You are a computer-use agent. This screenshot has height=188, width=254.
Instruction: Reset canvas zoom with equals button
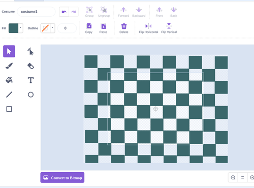click(x=242, y=177)
